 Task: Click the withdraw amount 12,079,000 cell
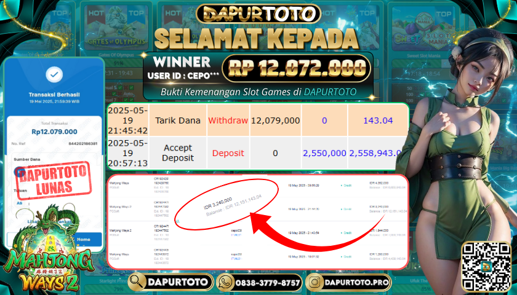275,120
